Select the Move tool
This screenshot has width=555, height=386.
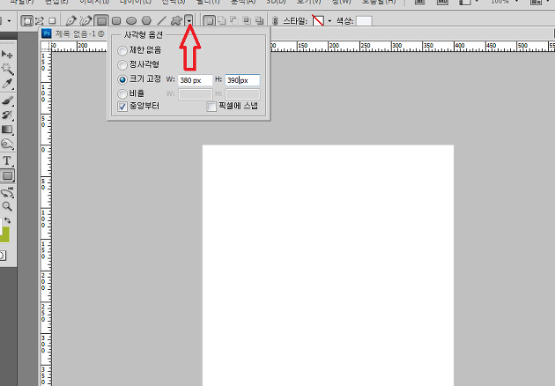[7, 54]
